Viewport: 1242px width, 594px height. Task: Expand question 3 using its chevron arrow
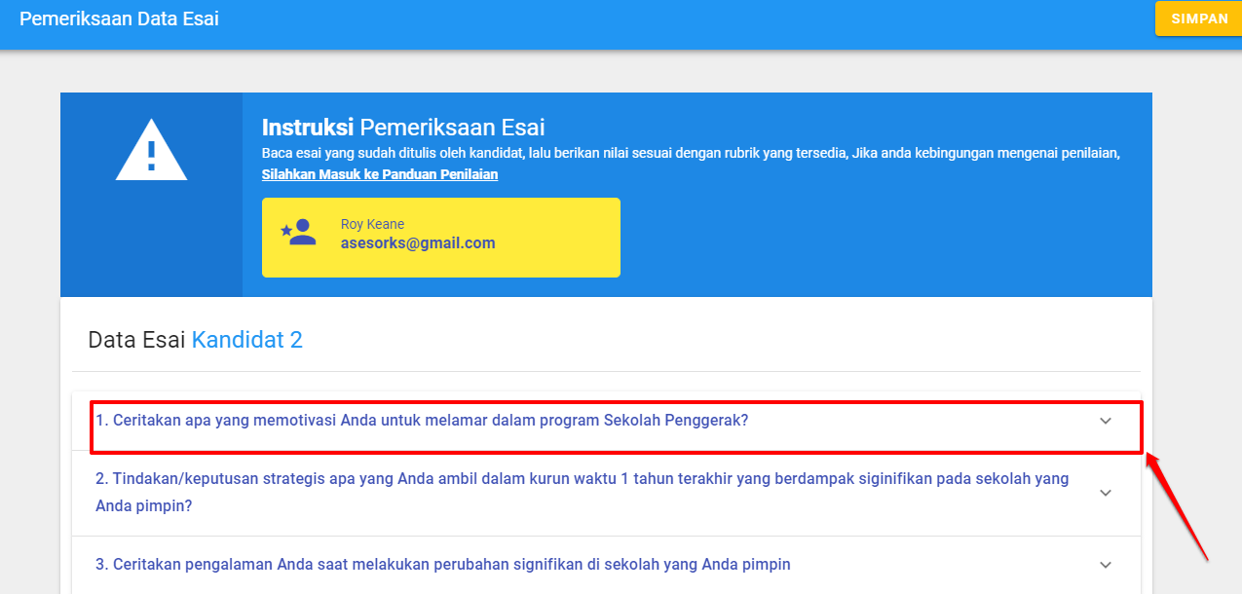tap(1105, 565)
